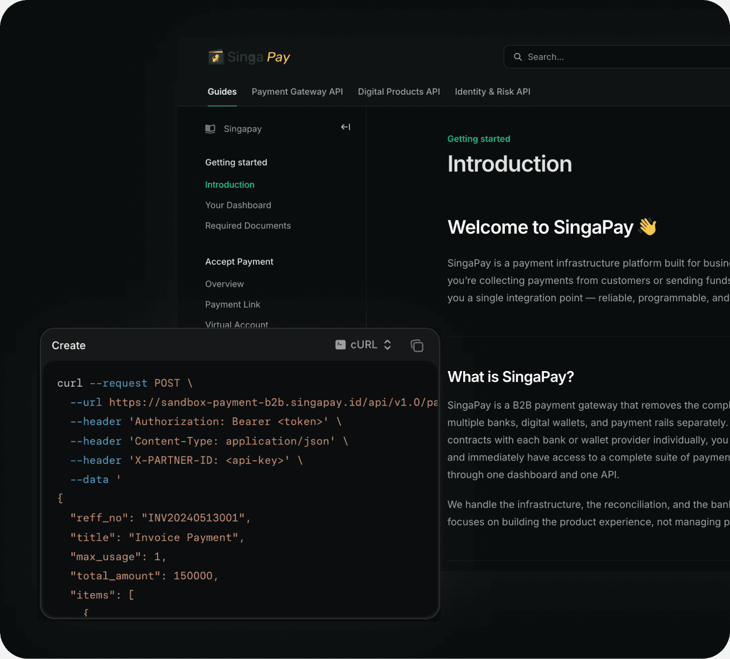
Task: Collapse sidebar using the arrow icon
Action: pyautogui.click(x=345, y=127)
